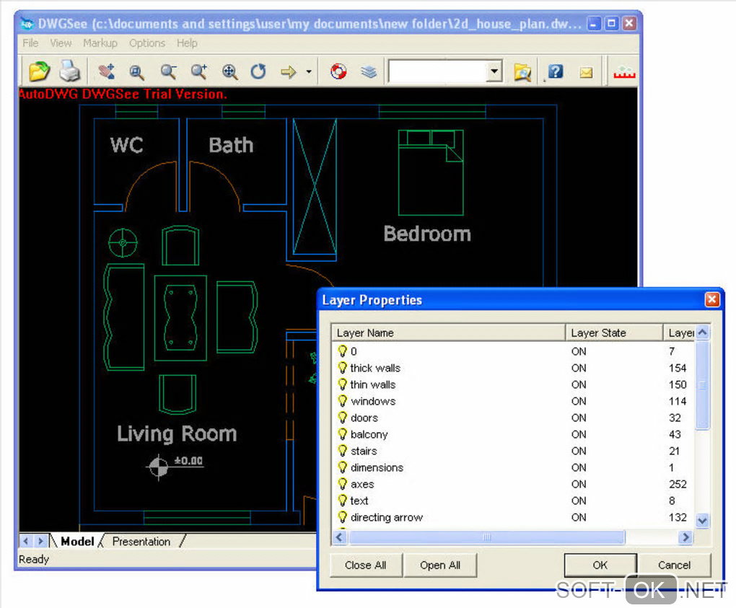Toggle lightbulb for directing arrow layer

(343, 517)
